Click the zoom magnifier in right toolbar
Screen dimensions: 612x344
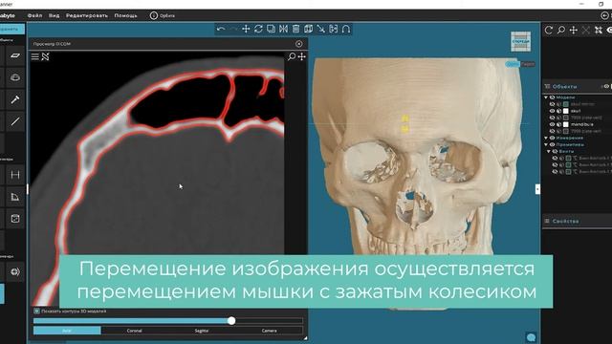(561, 30)
